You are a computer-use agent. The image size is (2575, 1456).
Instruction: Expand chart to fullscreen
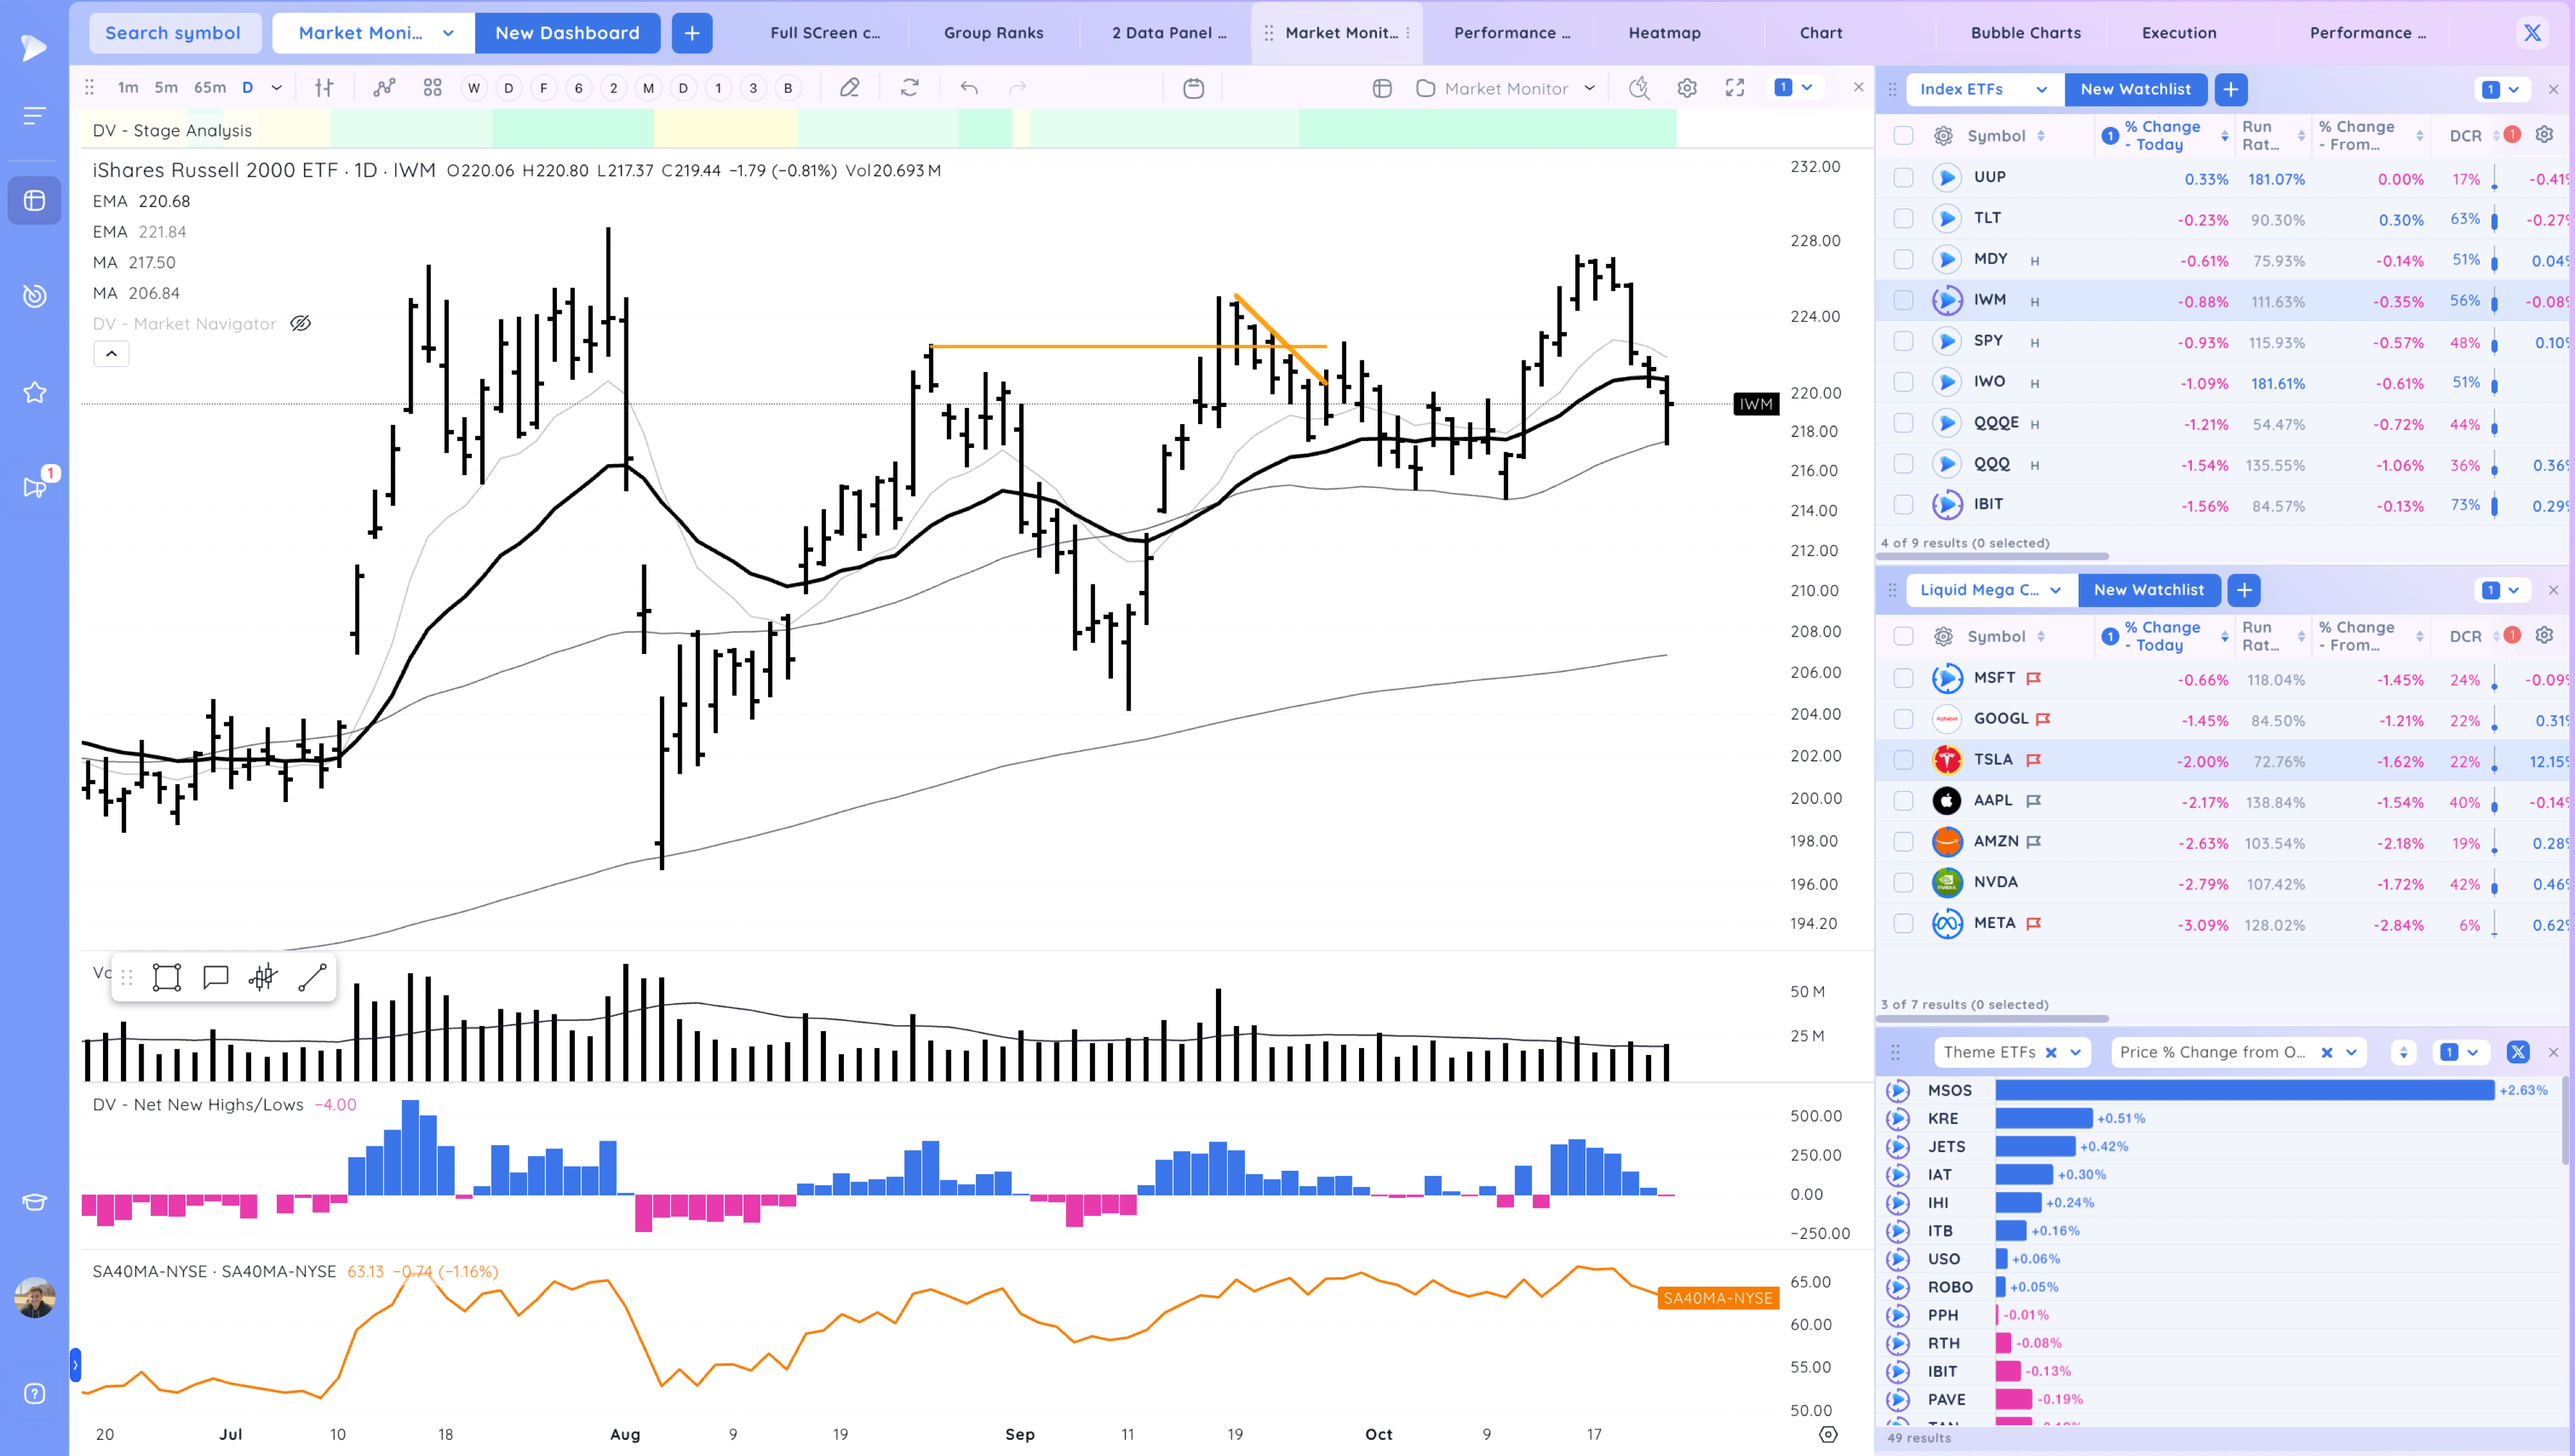coord(1735,88)
